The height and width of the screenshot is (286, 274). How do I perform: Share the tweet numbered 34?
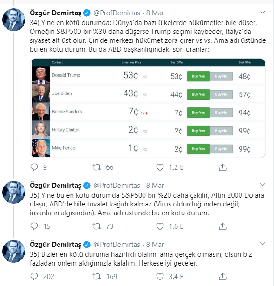pos(222,167)
